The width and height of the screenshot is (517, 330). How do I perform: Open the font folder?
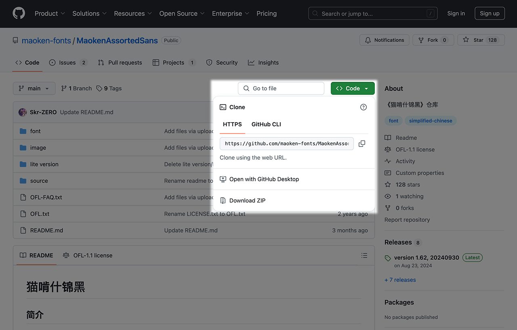(x=36, y=131)
